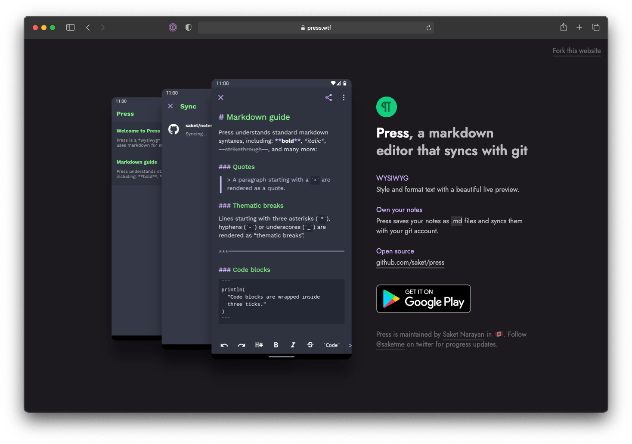Select the Welcome to Press note
The image size is (632, 444).
pos(137,138)
